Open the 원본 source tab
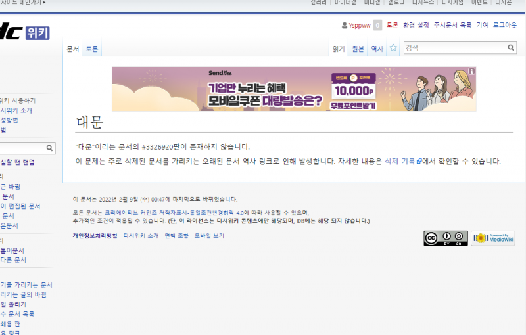The image size is (526, 335). click(x=358, y=49)
